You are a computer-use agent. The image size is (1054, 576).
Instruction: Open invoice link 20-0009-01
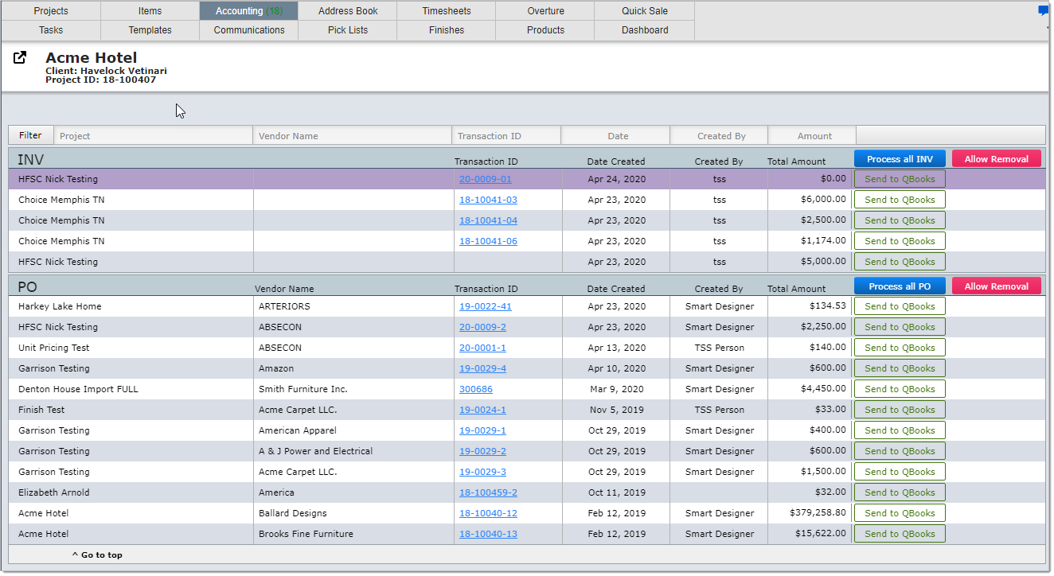click(x=485, y=179)
